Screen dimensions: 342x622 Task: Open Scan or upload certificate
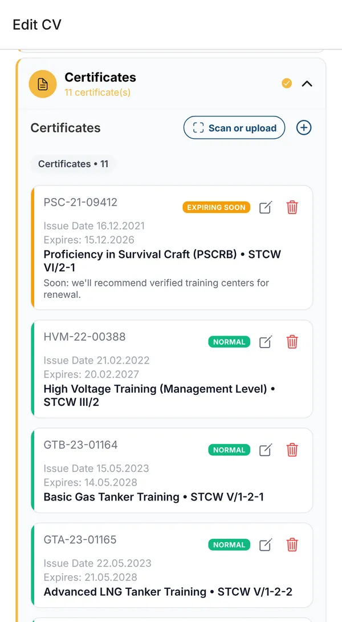tap(234, 128)
